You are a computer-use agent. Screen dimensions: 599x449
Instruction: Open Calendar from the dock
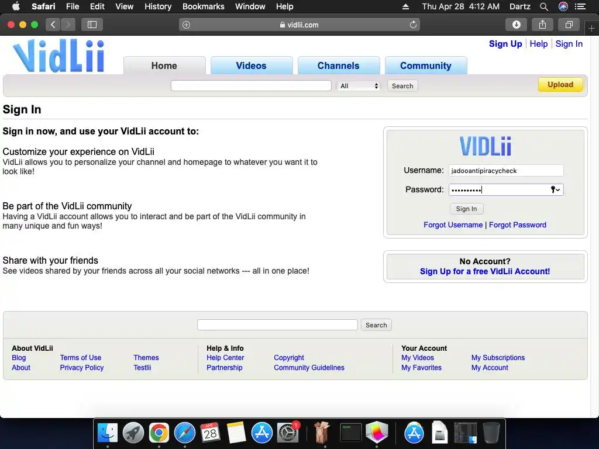point(210,433)
